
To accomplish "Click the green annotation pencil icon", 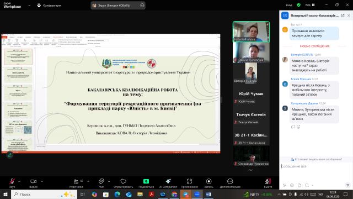I will [10, 155].
